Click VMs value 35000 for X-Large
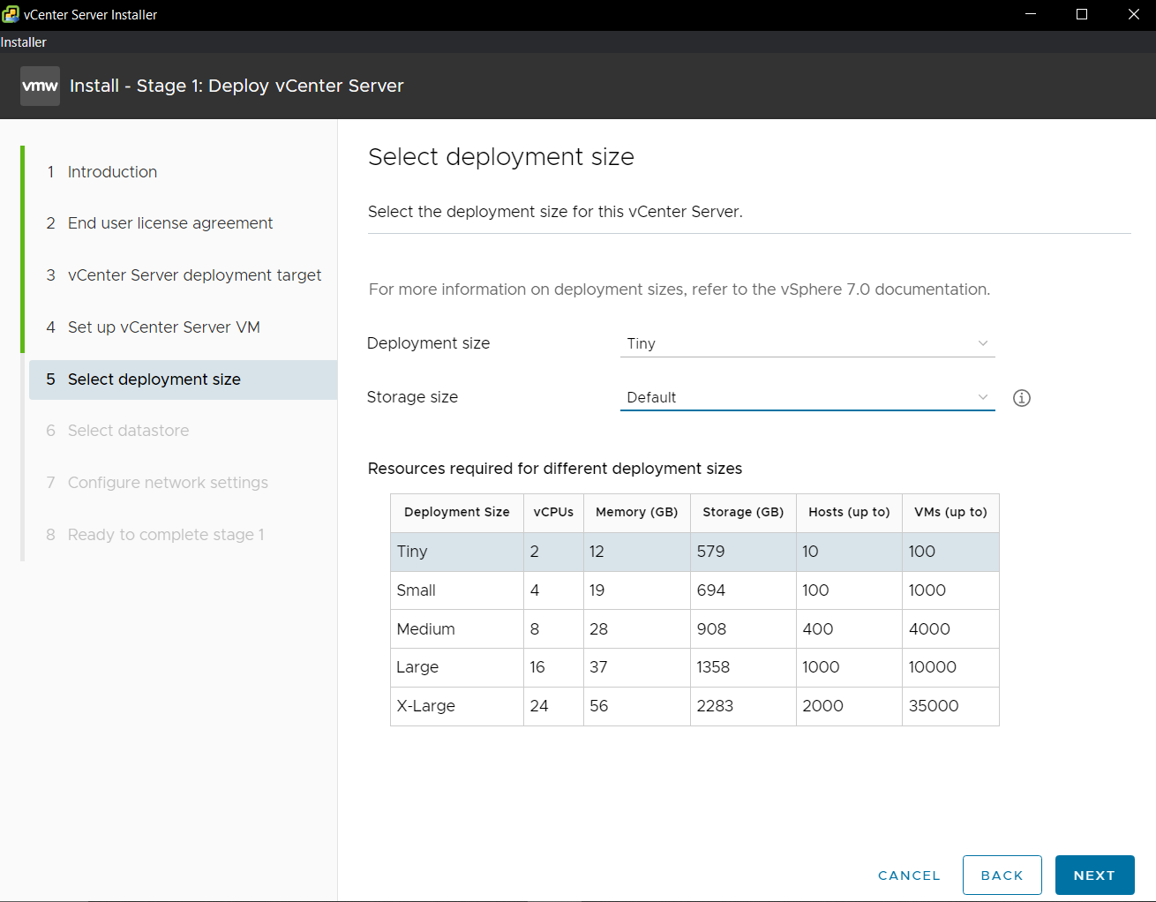Screen dimensions: 1156x902 tap(934, 706)
